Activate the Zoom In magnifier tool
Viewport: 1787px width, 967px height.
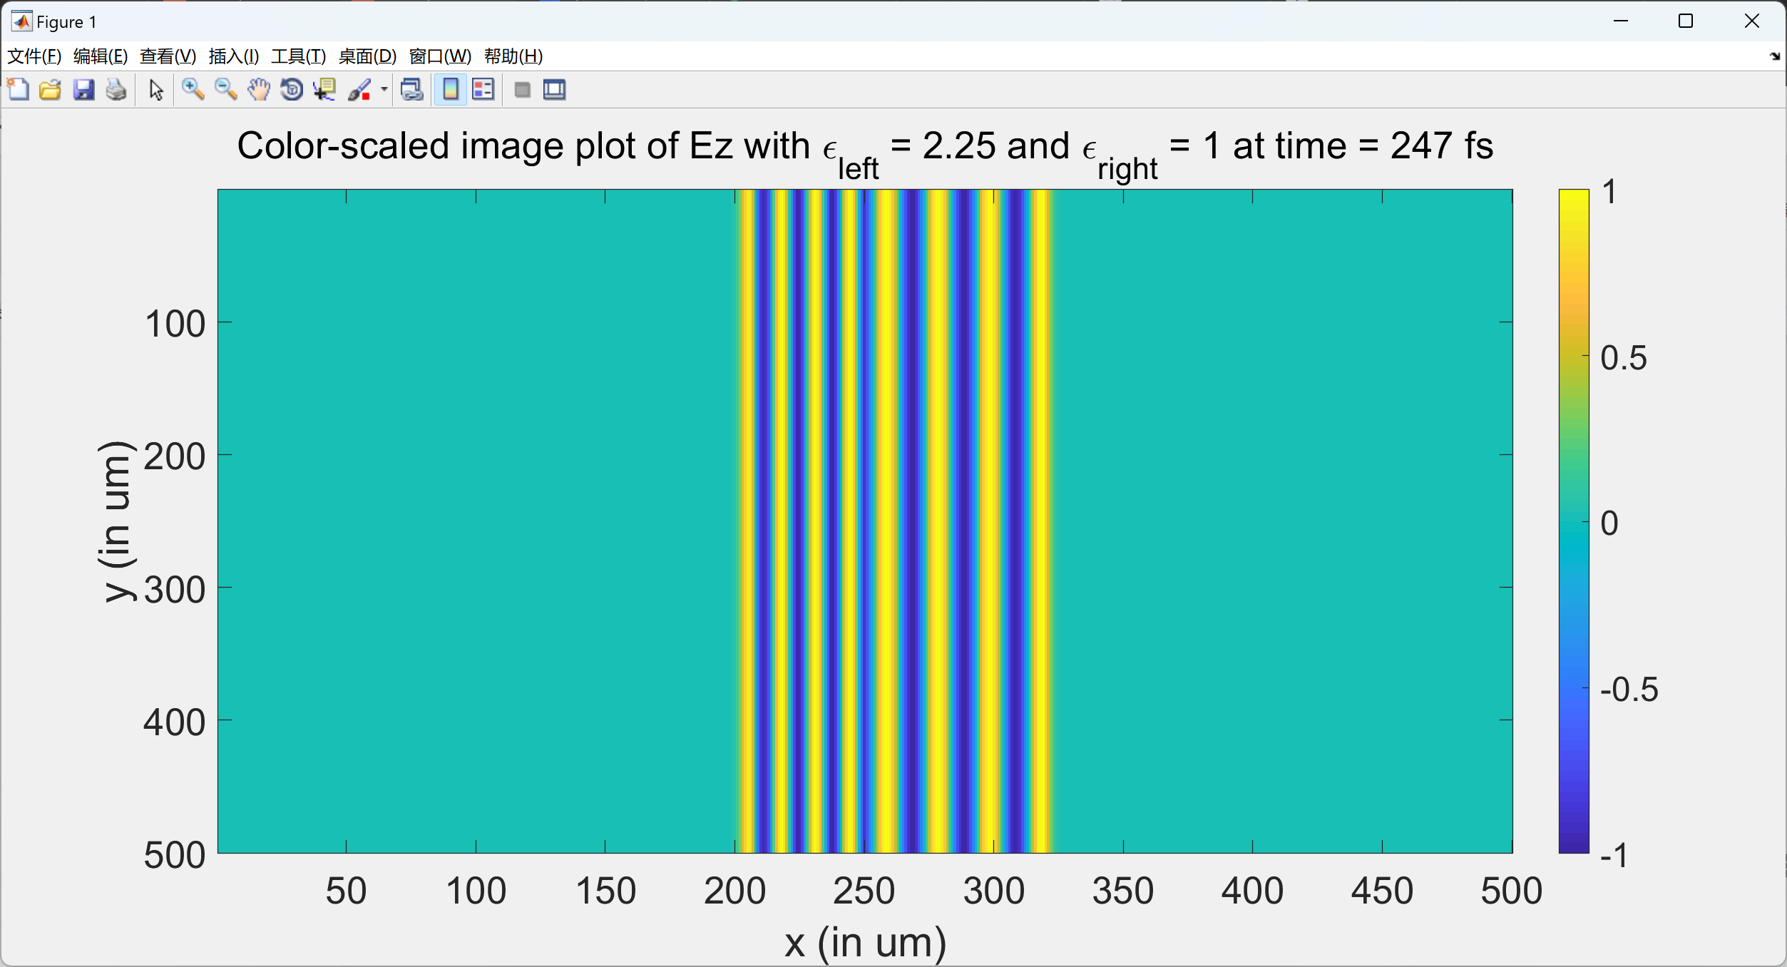pyautogui.click(x=193, y=90)
